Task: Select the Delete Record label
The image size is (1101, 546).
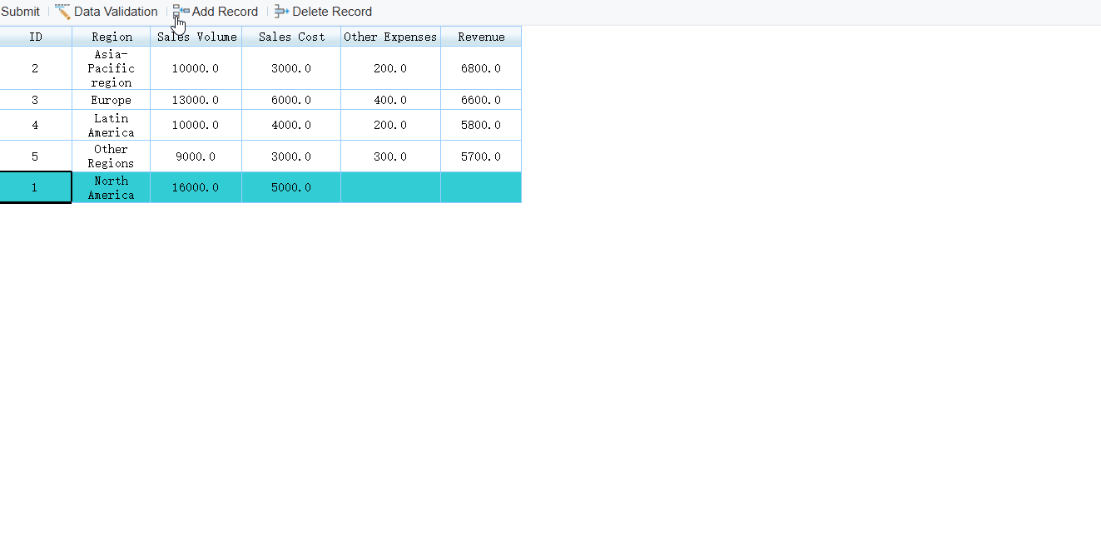Action: click(x=331, y=11)
